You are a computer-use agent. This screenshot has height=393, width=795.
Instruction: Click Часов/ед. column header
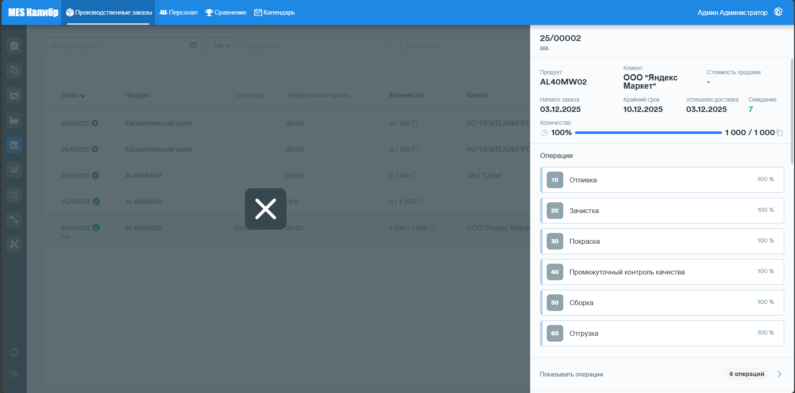pyautogui.click(x=249, y=95)
